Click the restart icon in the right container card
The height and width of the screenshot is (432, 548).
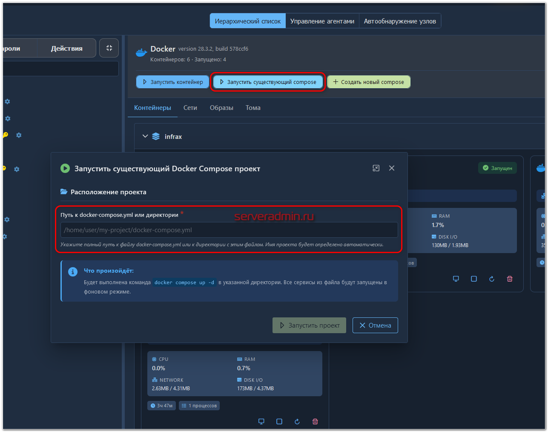click(492, 279)
